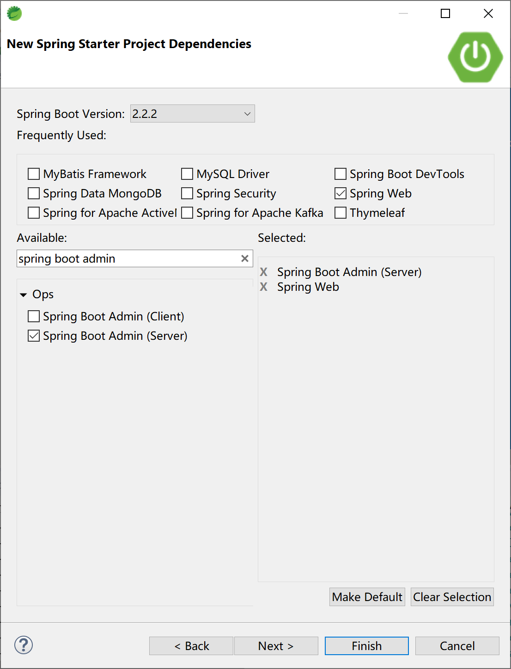Collapse the Ops category
The image size is (511, 669).
click(x=24, y=295)
